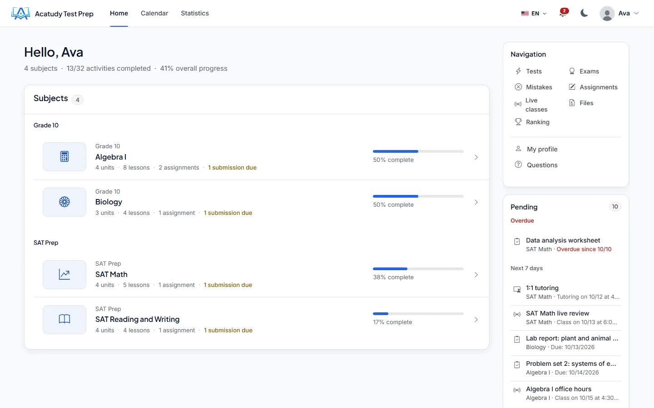Open the Ava user menu
This screenshot has width=654, height=408.
click(x=619, y=13)
